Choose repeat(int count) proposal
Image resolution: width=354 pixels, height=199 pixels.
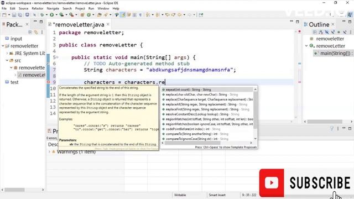coord(207,90)
